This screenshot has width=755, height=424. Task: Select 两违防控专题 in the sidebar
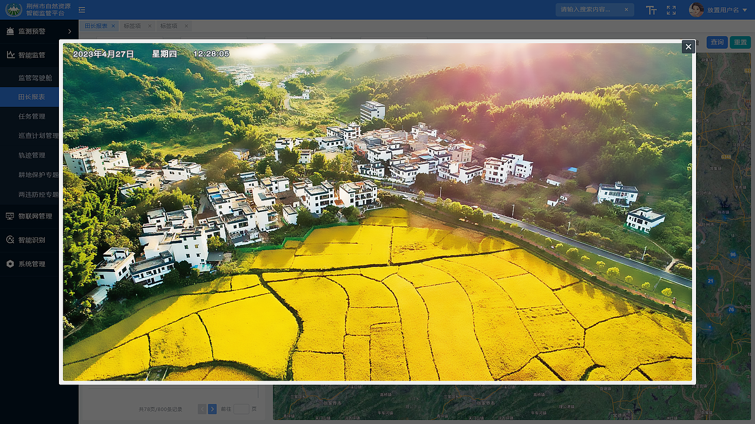click(x=39, y=194)
